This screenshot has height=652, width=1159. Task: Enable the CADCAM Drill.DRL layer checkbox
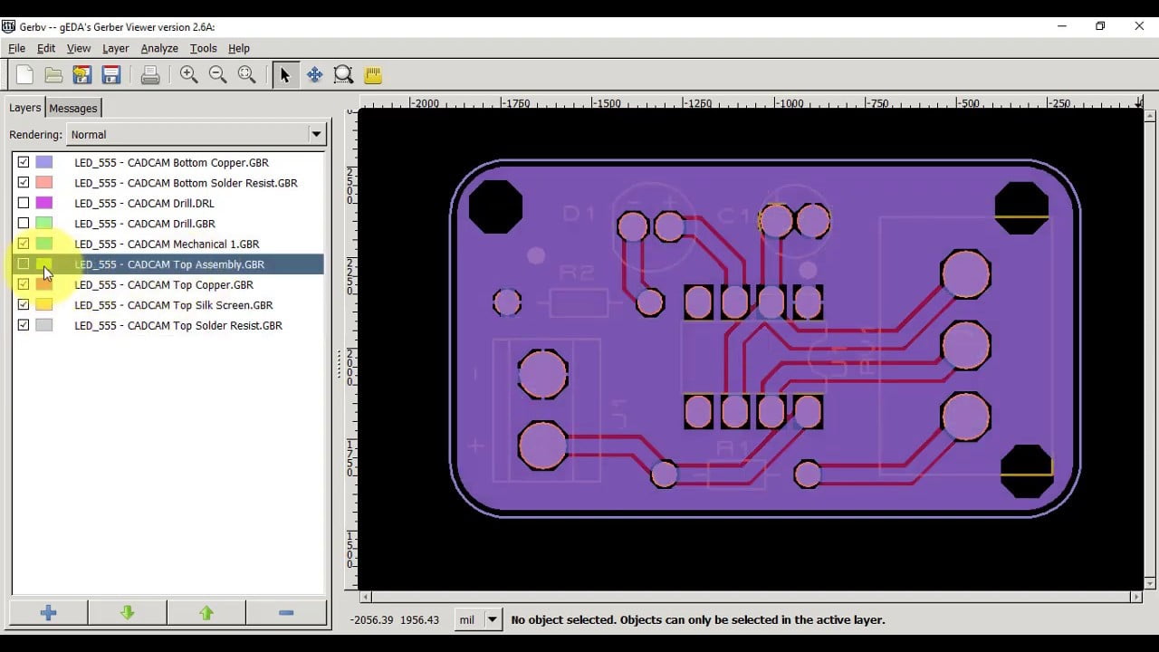(24, 203)
